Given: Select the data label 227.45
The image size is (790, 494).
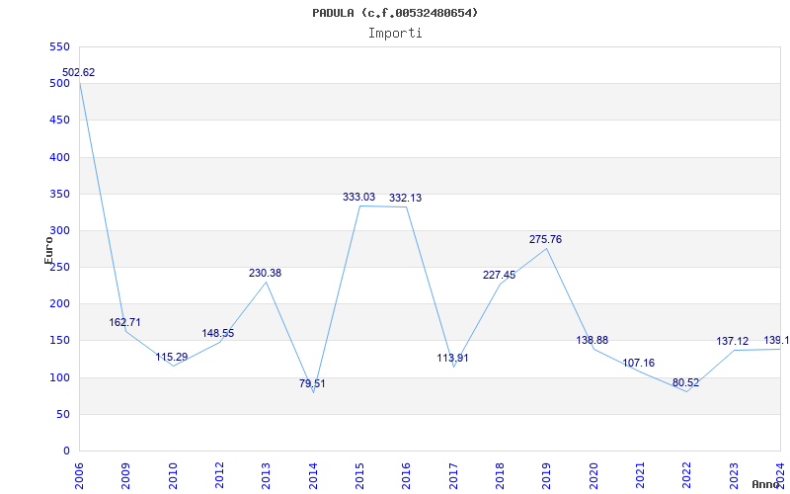Looking at the screenshot, I should click(x=499, y=276).
